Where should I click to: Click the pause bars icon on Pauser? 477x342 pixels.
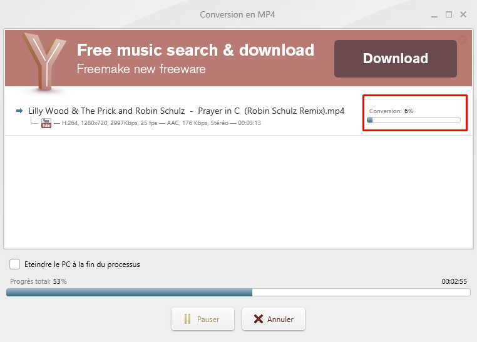[x=187, y=319]
